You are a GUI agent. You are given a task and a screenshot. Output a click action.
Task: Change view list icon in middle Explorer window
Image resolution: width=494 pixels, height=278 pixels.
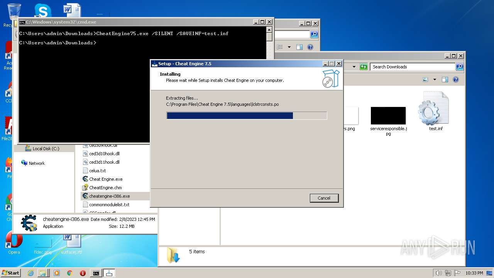280,47
